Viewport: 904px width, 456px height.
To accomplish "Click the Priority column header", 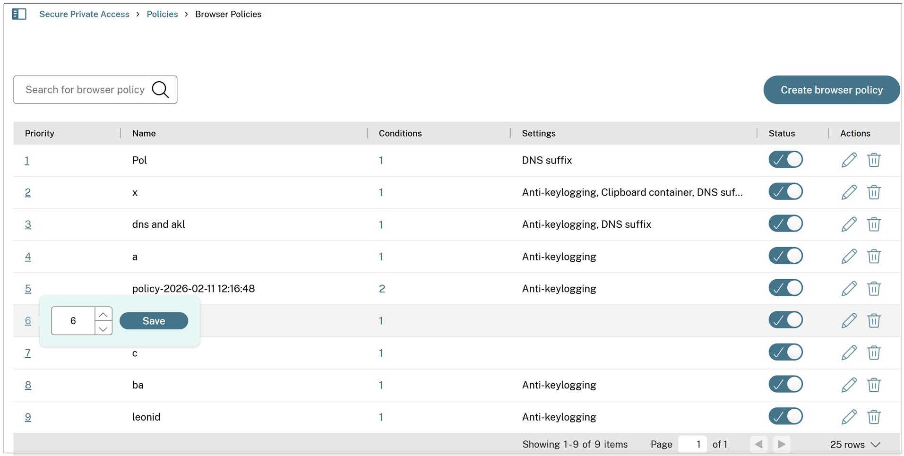I will point(40,133).
